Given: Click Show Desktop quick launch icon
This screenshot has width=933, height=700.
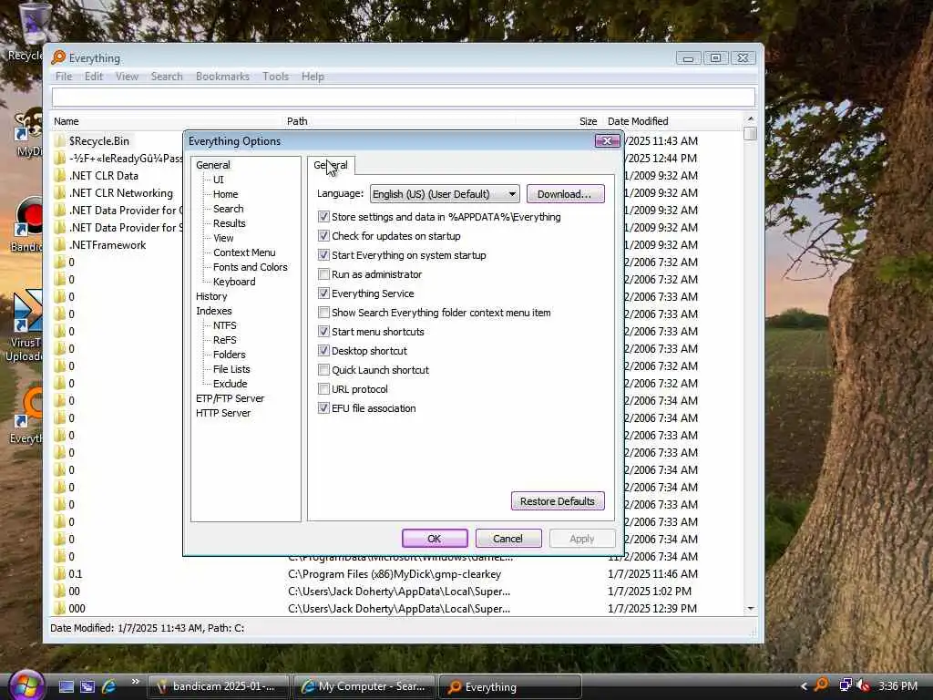Looking at the screenshot, I should coord(66,686).
